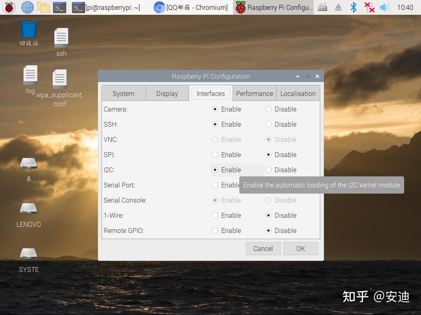Click the greyed Serial Console Disable option
The width and height of the screenshot is (421, 315).
[281, 200]
